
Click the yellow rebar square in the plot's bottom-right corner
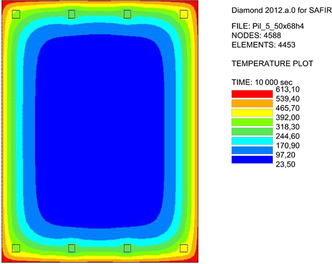pyautogui.click(x=184, y=248)
